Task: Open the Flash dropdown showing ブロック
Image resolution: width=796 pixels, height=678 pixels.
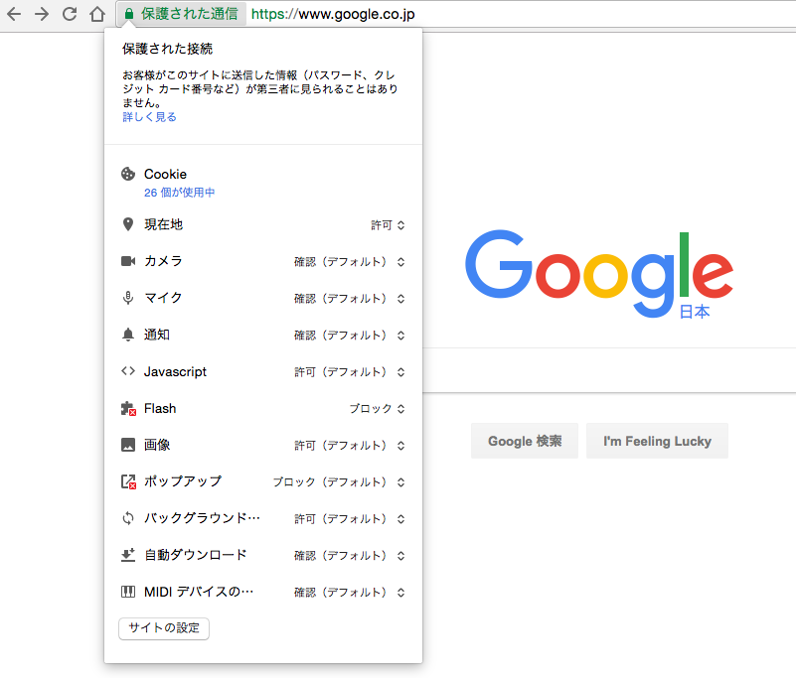Action: [378, 409]
